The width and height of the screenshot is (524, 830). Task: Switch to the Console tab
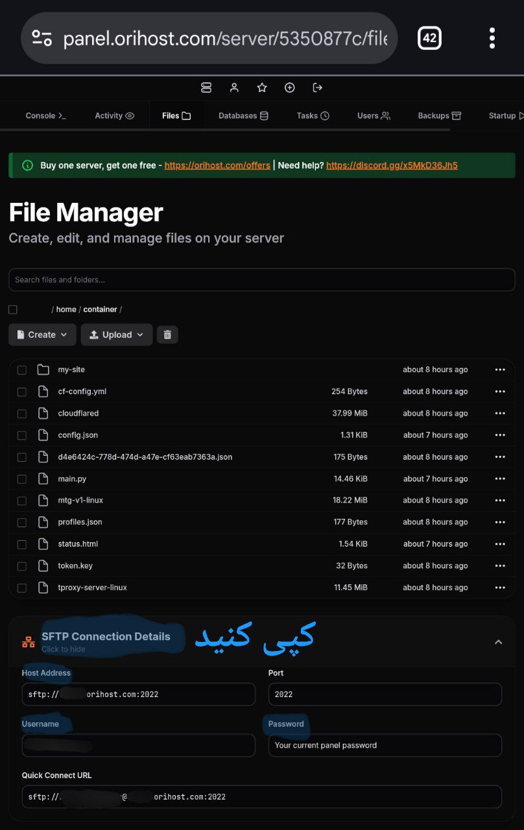[x=45, y=115]
